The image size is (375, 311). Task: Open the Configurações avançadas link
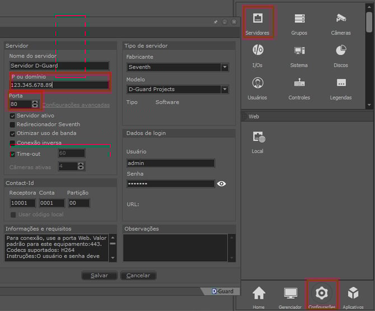pos(76,105)
